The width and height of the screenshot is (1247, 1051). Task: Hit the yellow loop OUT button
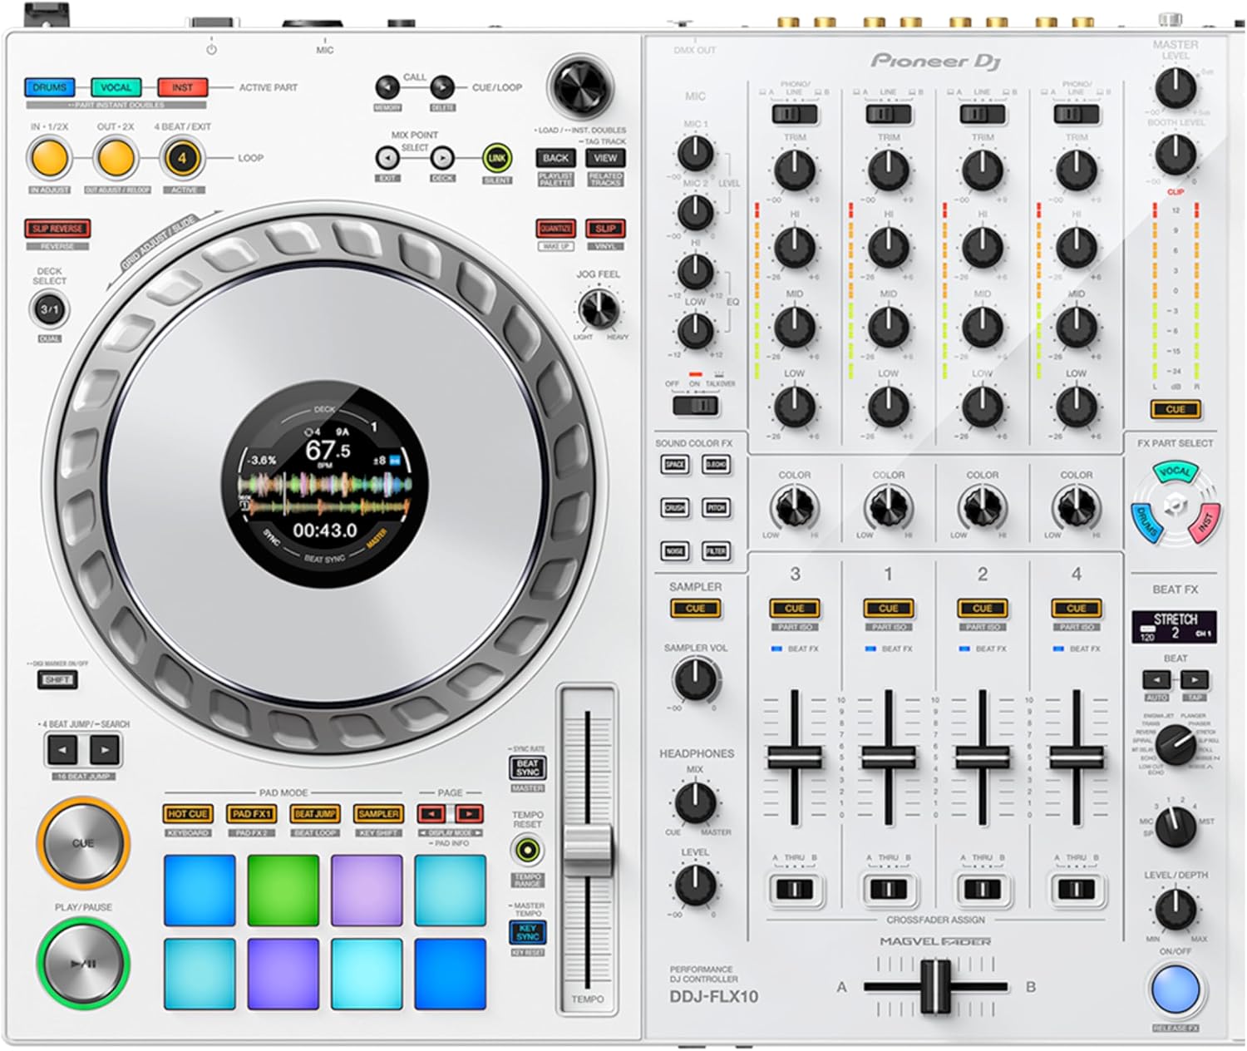point(115,158)
